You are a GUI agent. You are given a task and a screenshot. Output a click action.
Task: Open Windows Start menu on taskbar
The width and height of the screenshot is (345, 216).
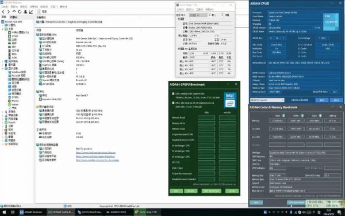[5, 212]
